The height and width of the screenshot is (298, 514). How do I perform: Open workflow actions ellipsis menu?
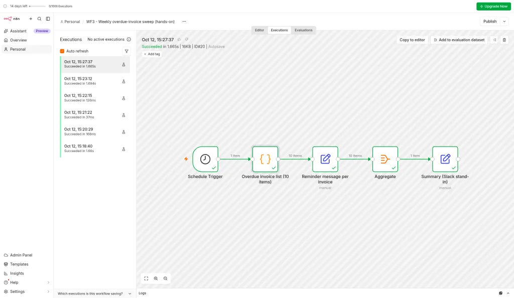[184, 22]
